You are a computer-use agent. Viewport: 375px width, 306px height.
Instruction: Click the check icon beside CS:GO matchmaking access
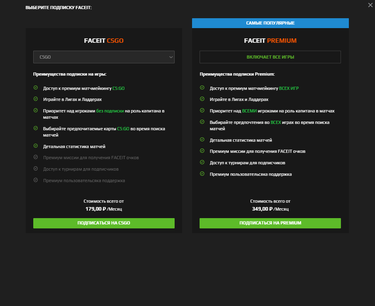(x=36, y=88)
